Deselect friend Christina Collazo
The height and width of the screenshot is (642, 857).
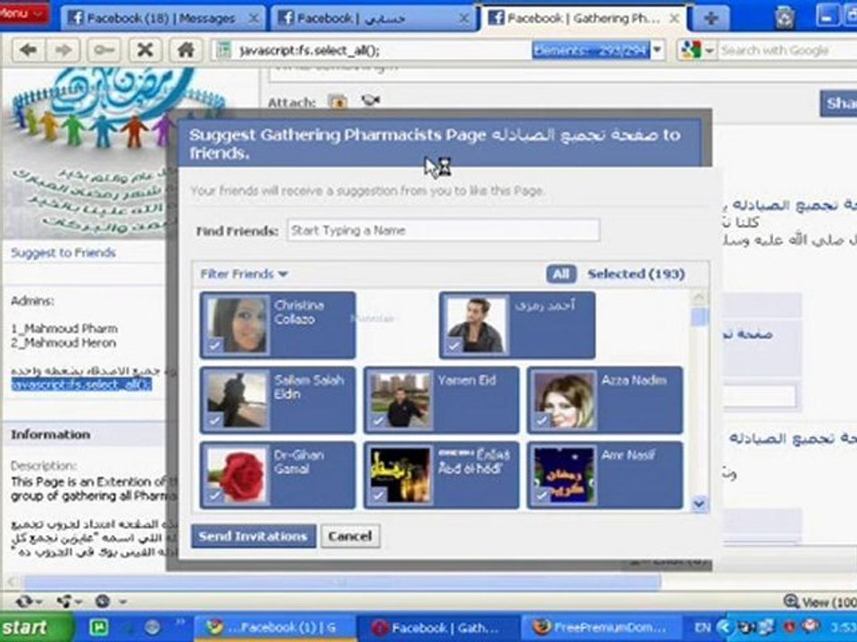click(x=278, y=325)
